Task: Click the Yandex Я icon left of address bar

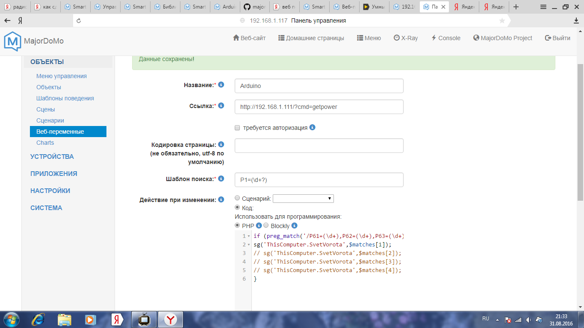Action: coord(20,20)
